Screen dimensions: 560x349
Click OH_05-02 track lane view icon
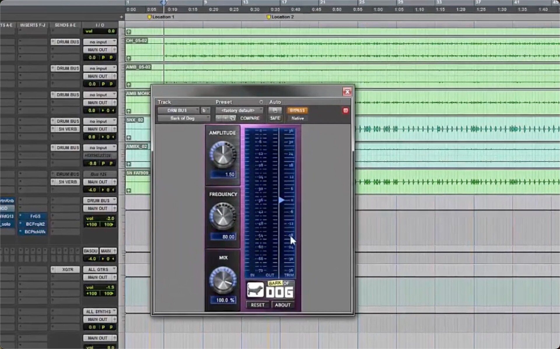coord(129,58)
